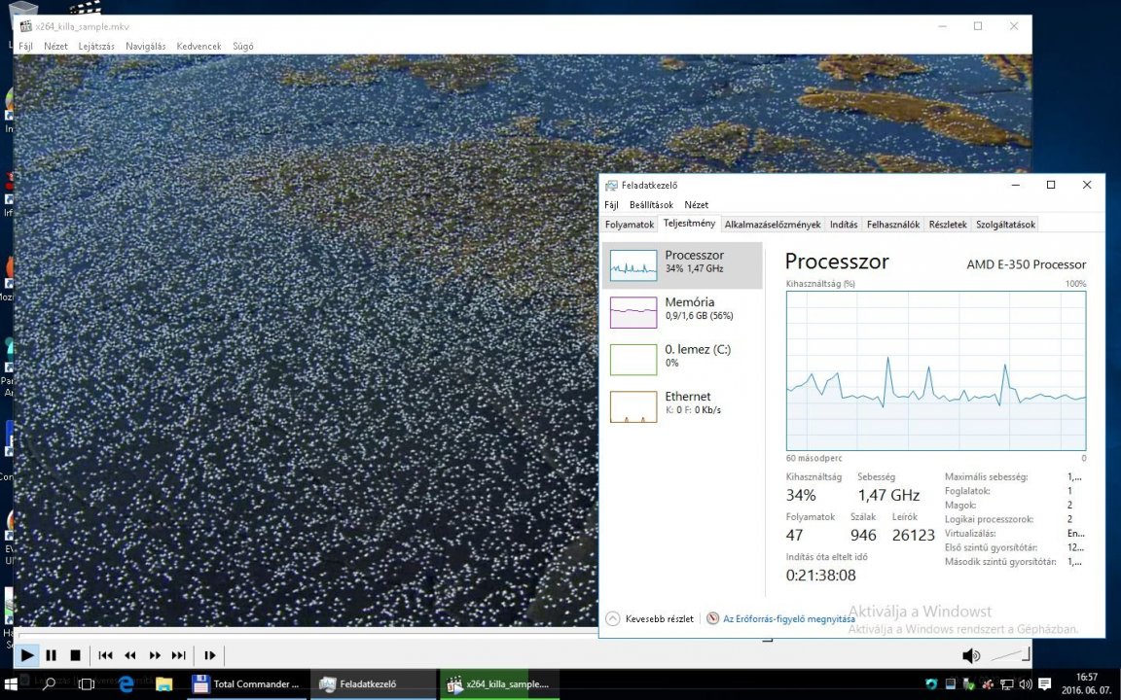Stop the video playback
1121x700 pixels.
[x=75, y=654]
